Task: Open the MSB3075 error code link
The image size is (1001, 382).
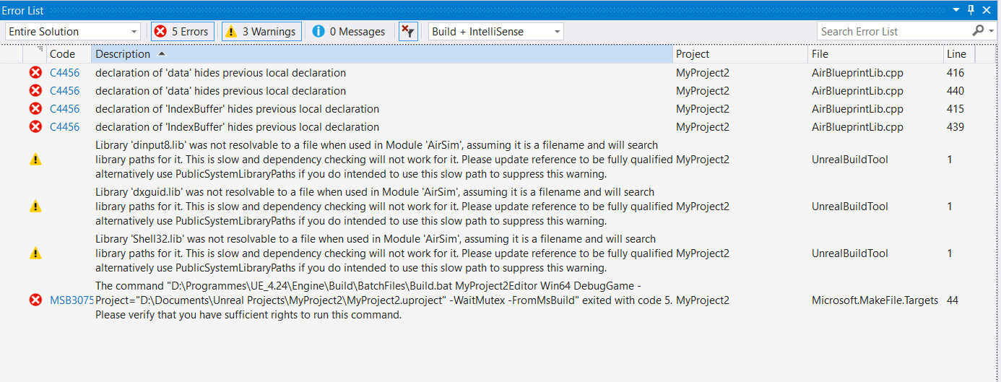Action: click(x=71, y=300)
